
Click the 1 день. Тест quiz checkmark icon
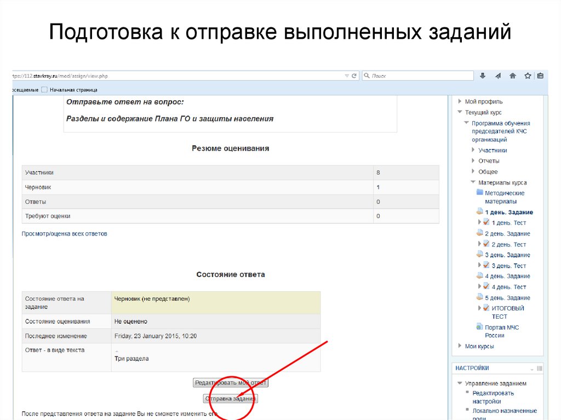(x=486, y=222)
